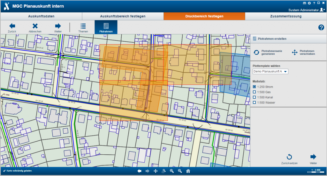Enable the 1:500 Gas checkbox
The image size is (327, 176).
pos(255,92)
